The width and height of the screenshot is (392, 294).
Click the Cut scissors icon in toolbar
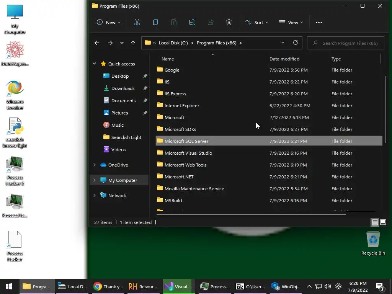[x=137, y=23]
